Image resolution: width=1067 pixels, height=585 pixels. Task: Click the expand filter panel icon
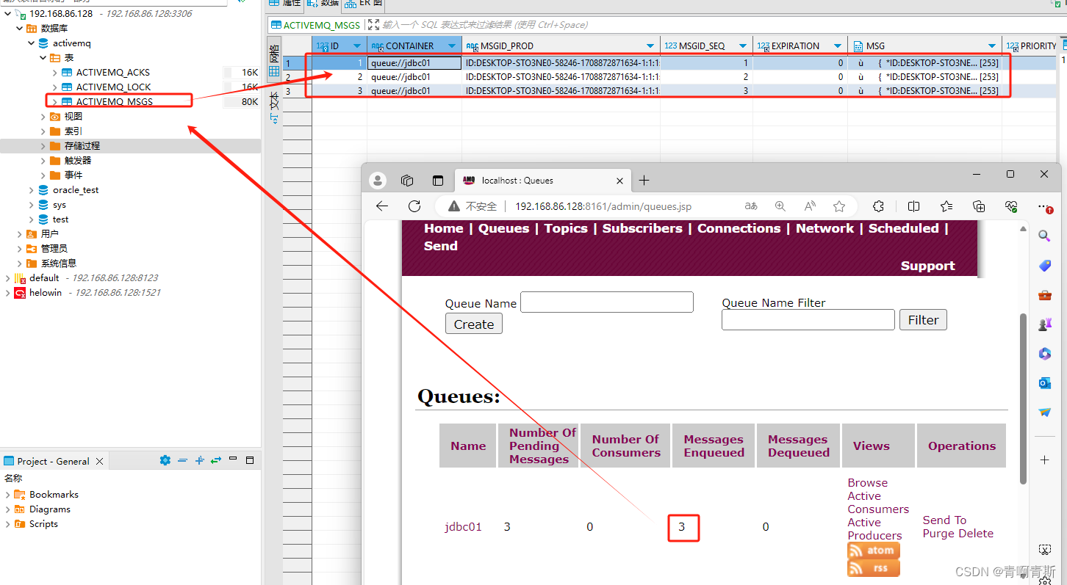point(373,25)
